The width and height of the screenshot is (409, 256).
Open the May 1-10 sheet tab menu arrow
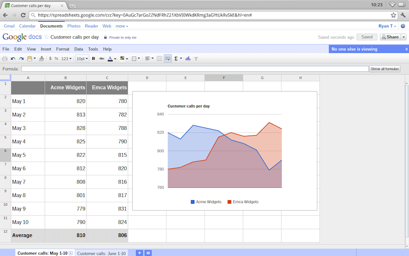coord(70,253)
